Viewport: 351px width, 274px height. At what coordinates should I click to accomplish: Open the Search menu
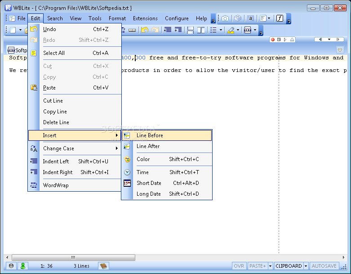pyautogui.click(x=55, y=18)
